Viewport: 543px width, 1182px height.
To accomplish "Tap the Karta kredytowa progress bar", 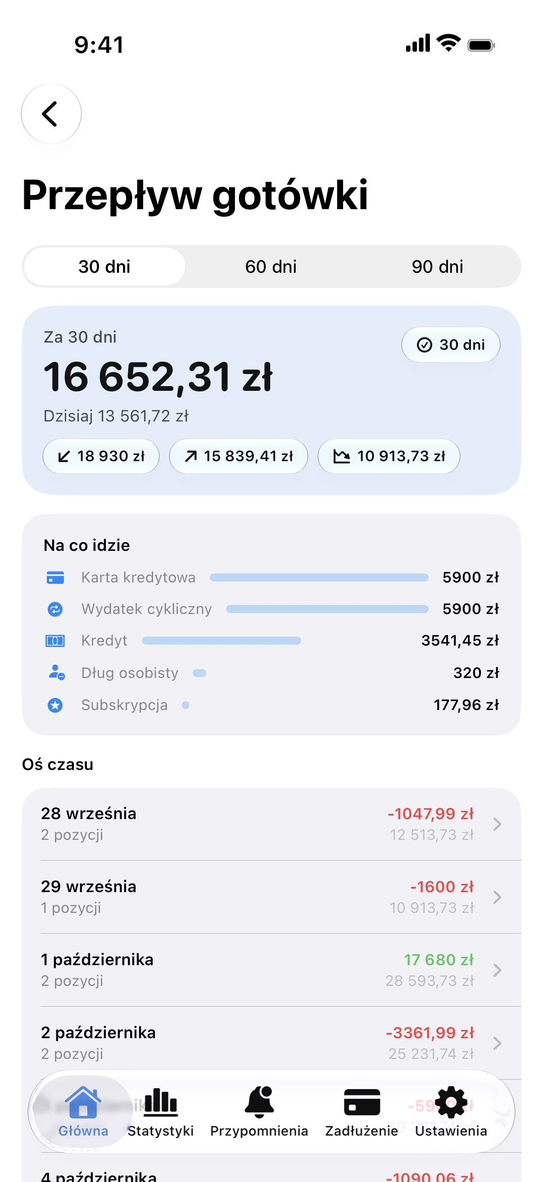I will point(319,577).
